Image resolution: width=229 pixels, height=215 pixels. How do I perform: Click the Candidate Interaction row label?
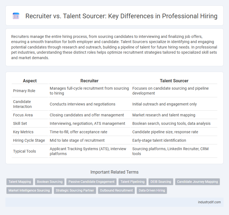(22, 104)
